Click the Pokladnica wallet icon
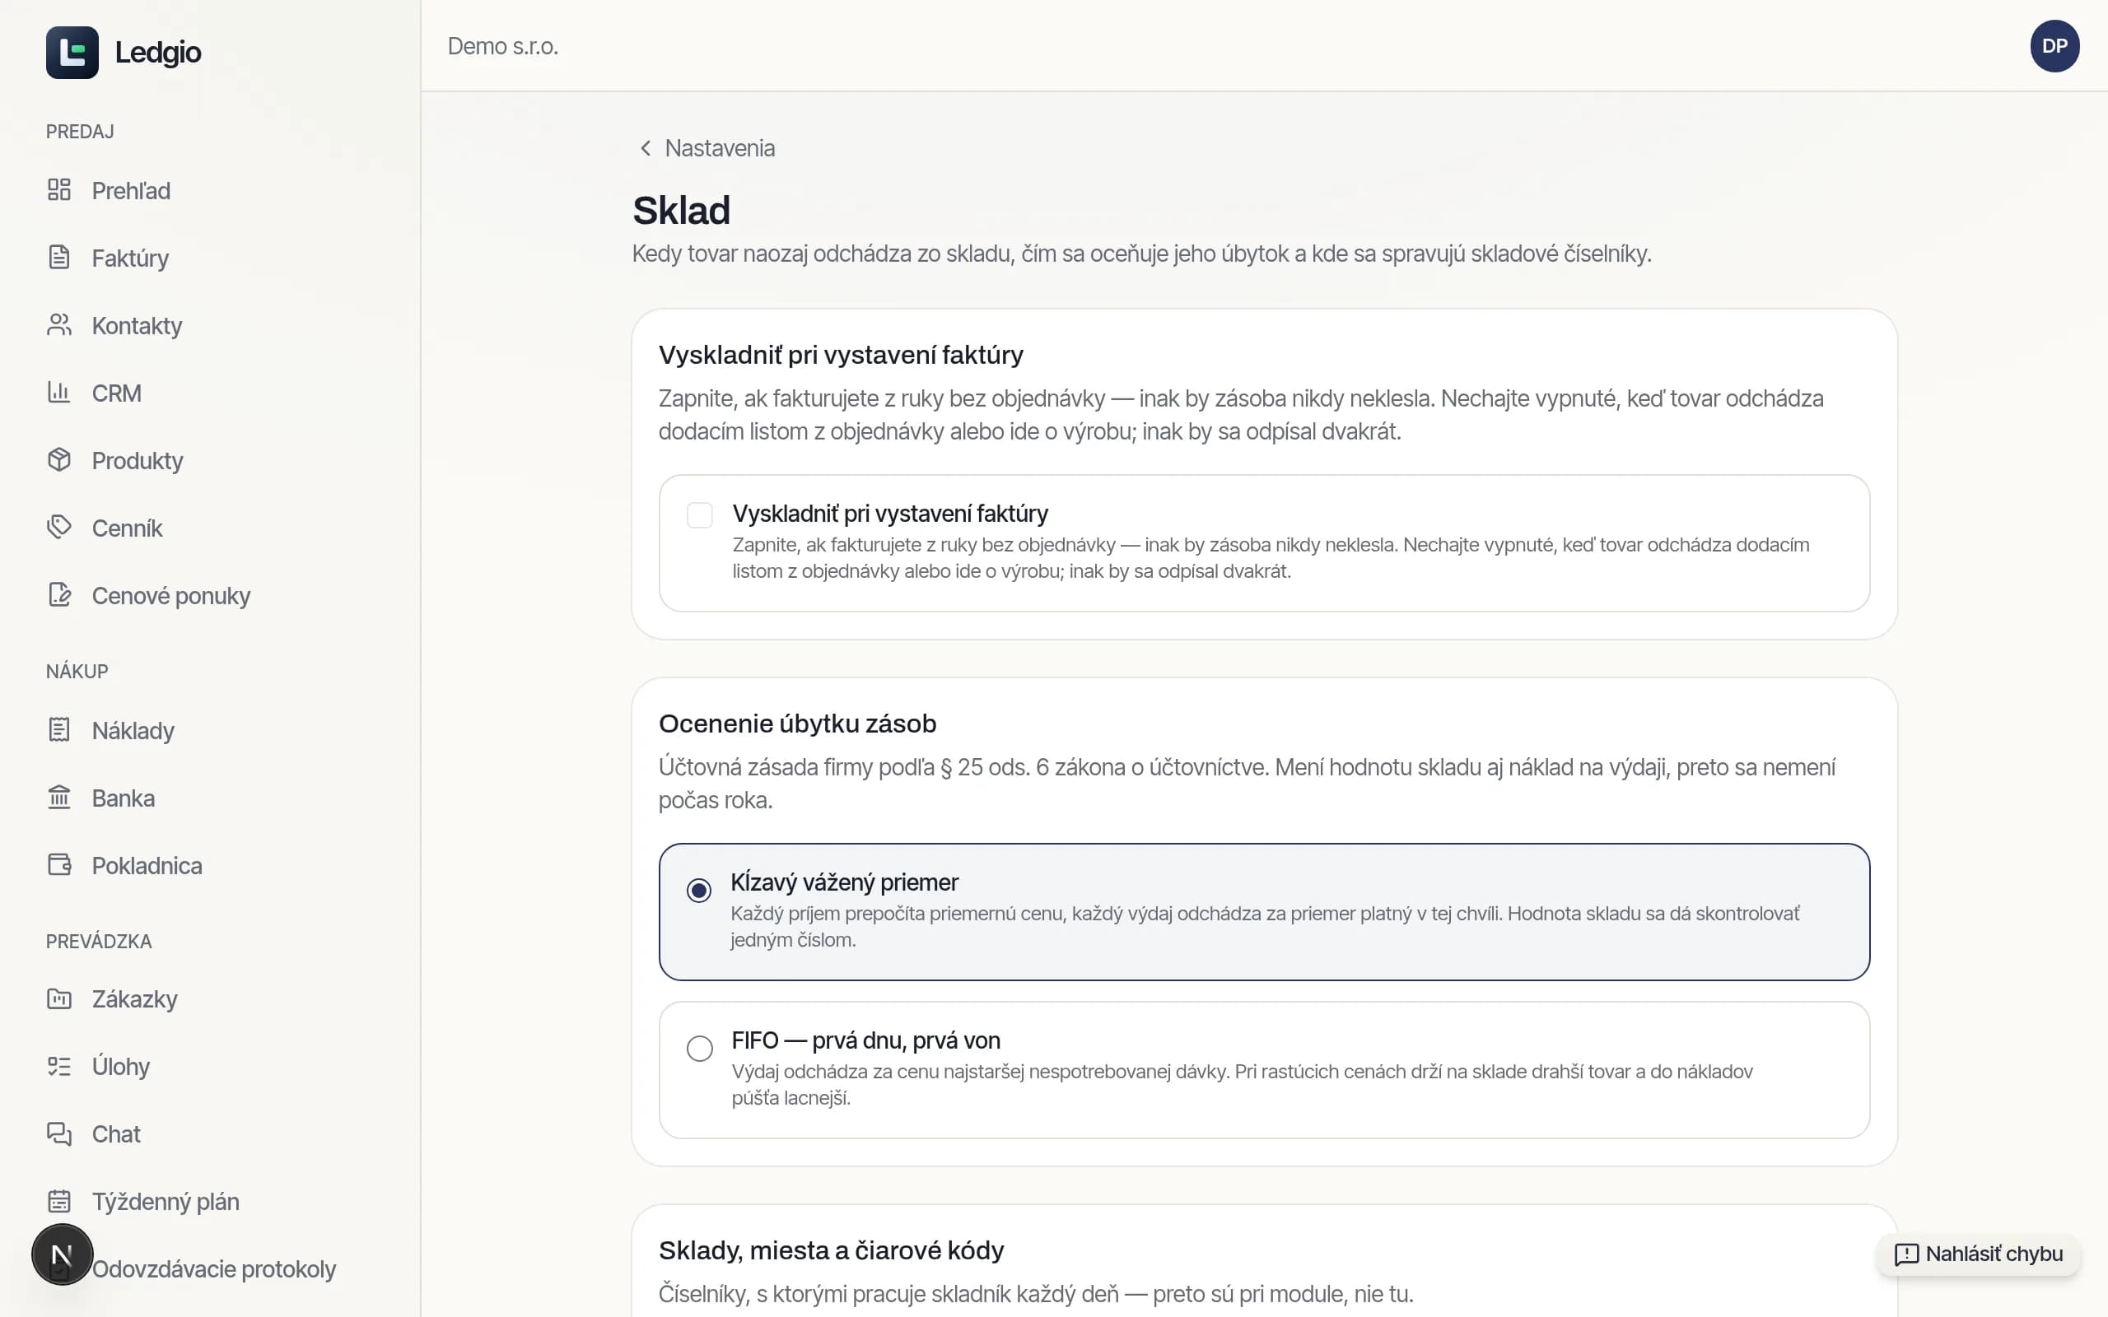 59,865
